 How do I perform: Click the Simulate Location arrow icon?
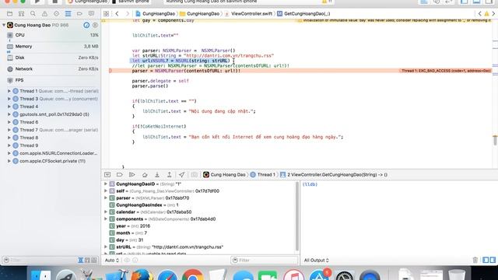click(x=181, y=174)
